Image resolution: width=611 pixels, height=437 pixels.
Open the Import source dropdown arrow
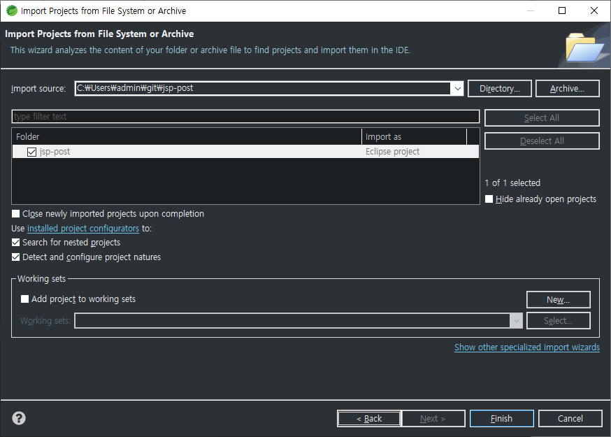[457, 89]
